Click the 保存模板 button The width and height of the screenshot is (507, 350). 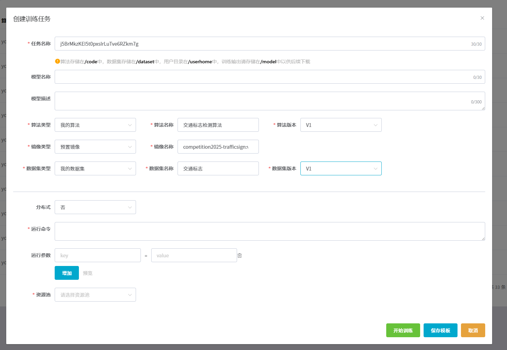(440, 331)
